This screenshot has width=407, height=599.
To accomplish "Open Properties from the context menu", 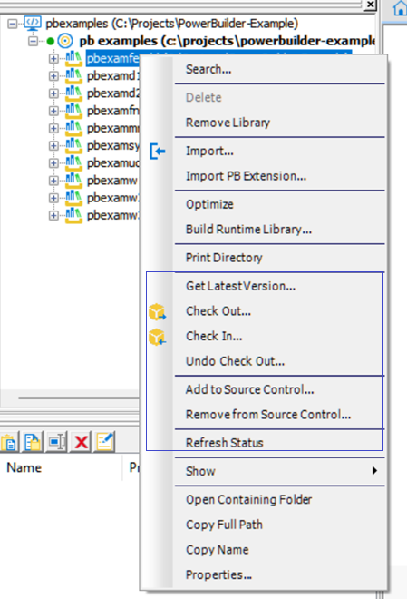I will 218,574.
